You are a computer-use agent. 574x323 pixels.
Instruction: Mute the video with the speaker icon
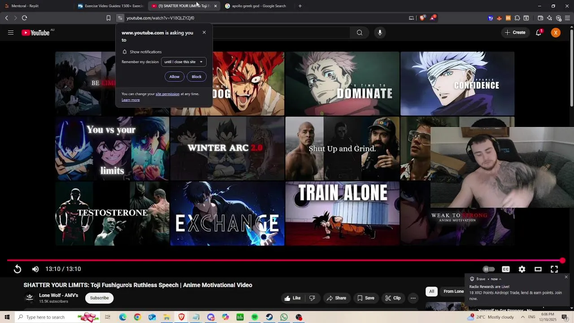(35, 269)
